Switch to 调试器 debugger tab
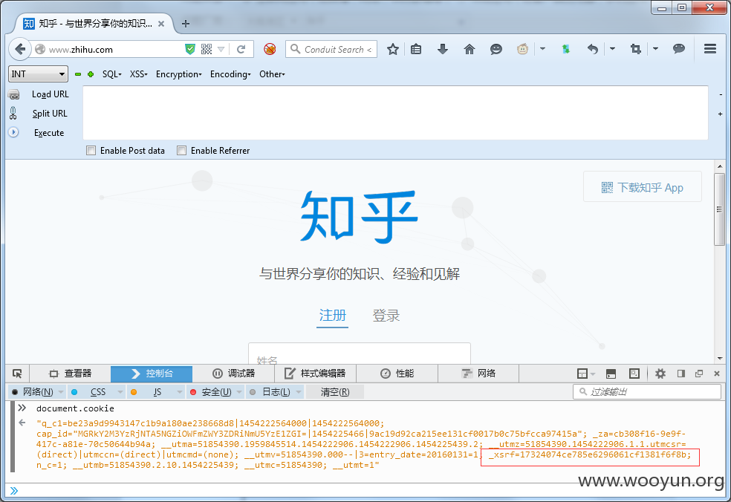The height and width of the screenshot is (502, 731). 233,374
